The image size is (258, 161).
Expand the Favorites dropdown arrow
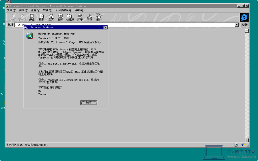73,16
